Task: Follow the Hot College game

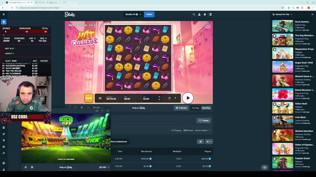Action: 204,121
